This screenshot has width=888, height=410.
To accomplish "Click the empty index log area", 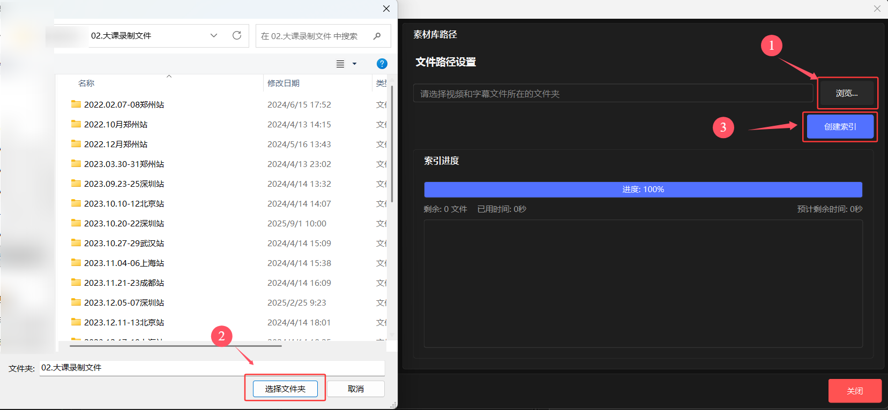I will (643, 284).
